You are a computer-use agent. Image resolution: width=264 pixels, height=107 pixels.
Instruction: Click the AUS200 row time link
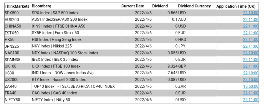point(251,20)
